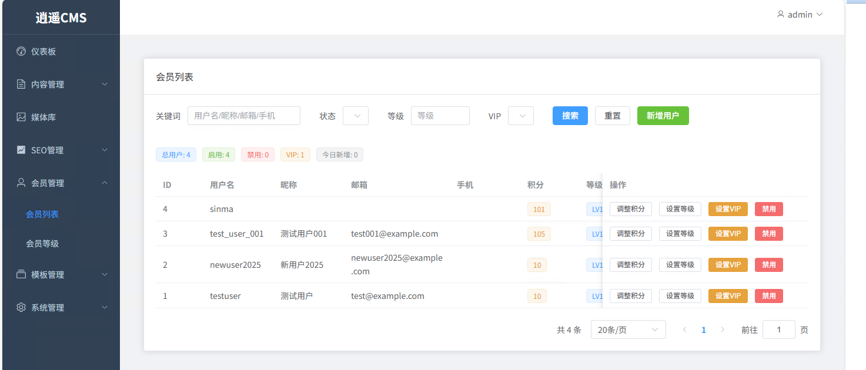Click the SEO management chart icon
This screenshot has width=866, height=370.
tap(21, 150)
